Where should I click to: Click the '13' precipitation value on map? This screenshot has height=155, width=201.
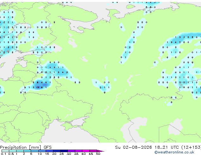(37, 88)
